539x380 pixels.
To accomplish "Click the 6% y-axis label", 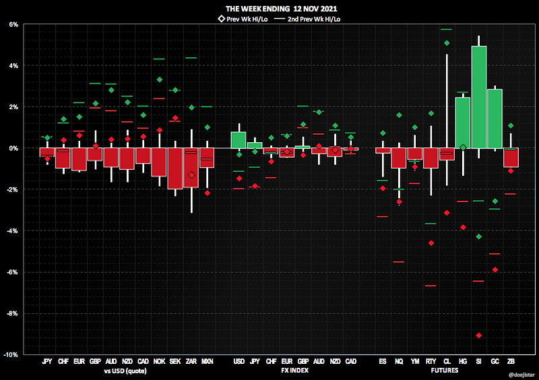I will pos(13,24).
